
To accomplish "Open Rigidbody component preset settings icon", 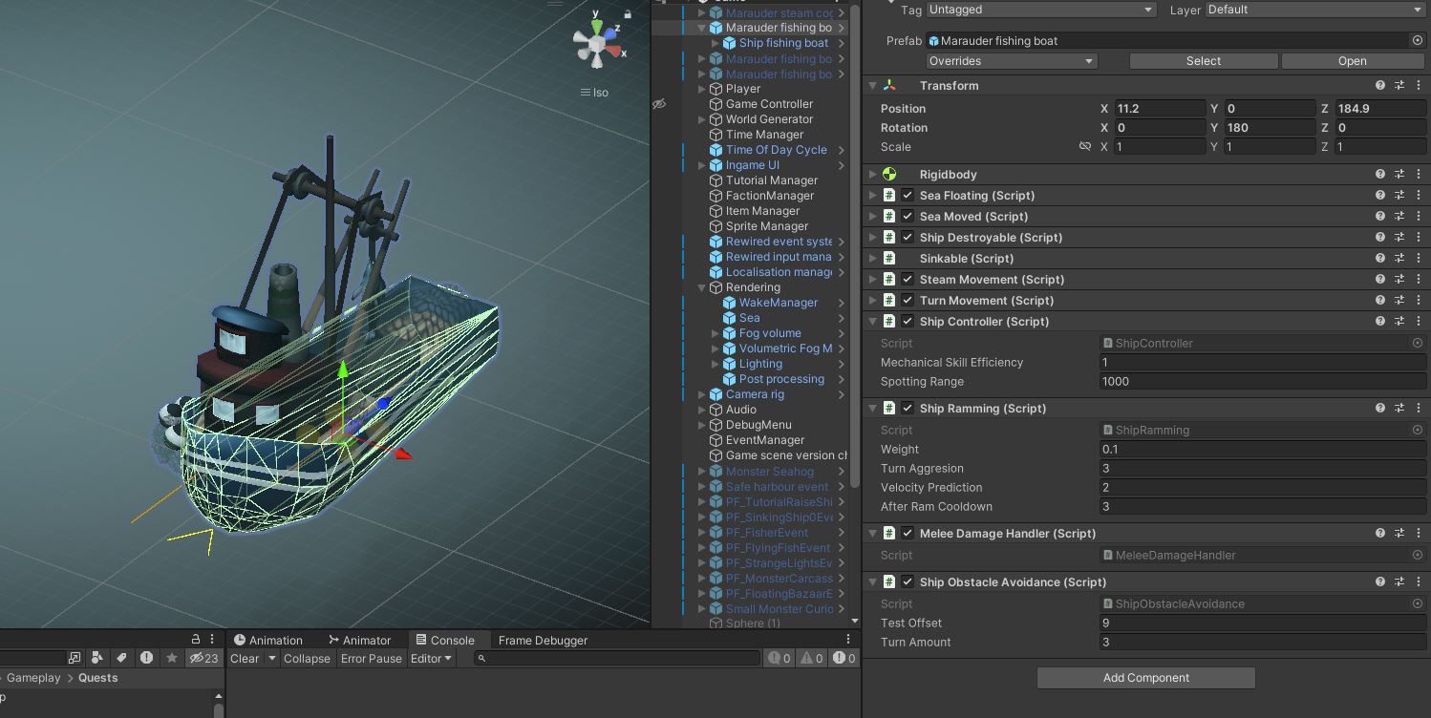I will 1399,175.
